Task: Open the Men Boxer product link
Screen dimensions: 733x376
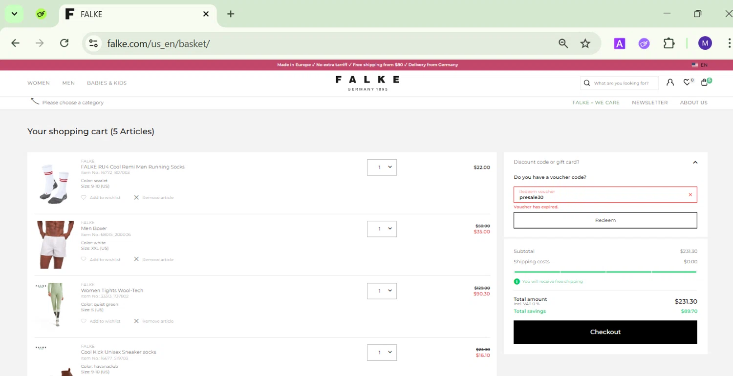Action: [94, 229]
